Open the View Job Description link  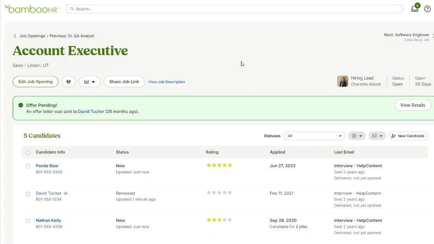pos(167,82)
